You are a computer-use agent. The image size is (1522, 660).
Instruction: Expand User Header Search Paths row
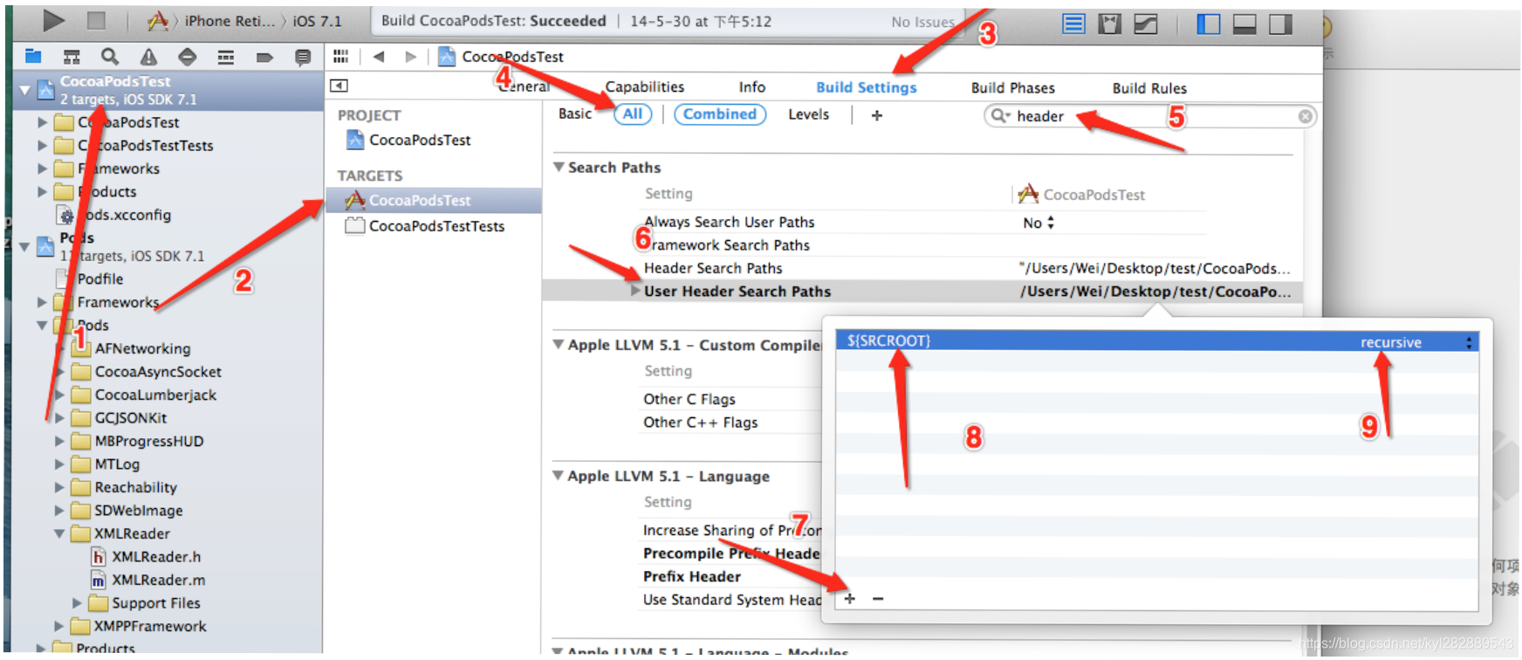(x=635, y=291)
